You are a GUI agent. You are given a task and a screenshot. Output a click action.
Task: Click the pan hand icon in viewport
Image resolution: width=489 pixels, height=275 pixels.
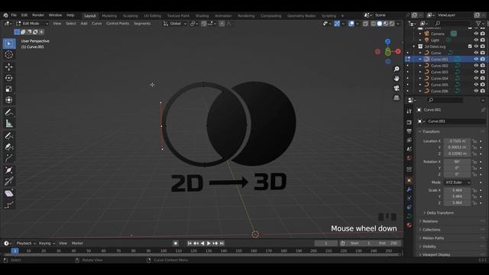(x=397, y=78)
